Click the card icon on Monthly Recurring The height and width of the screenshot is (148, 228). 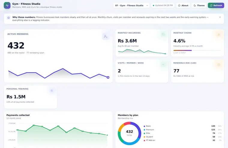[x=163, y=34]
